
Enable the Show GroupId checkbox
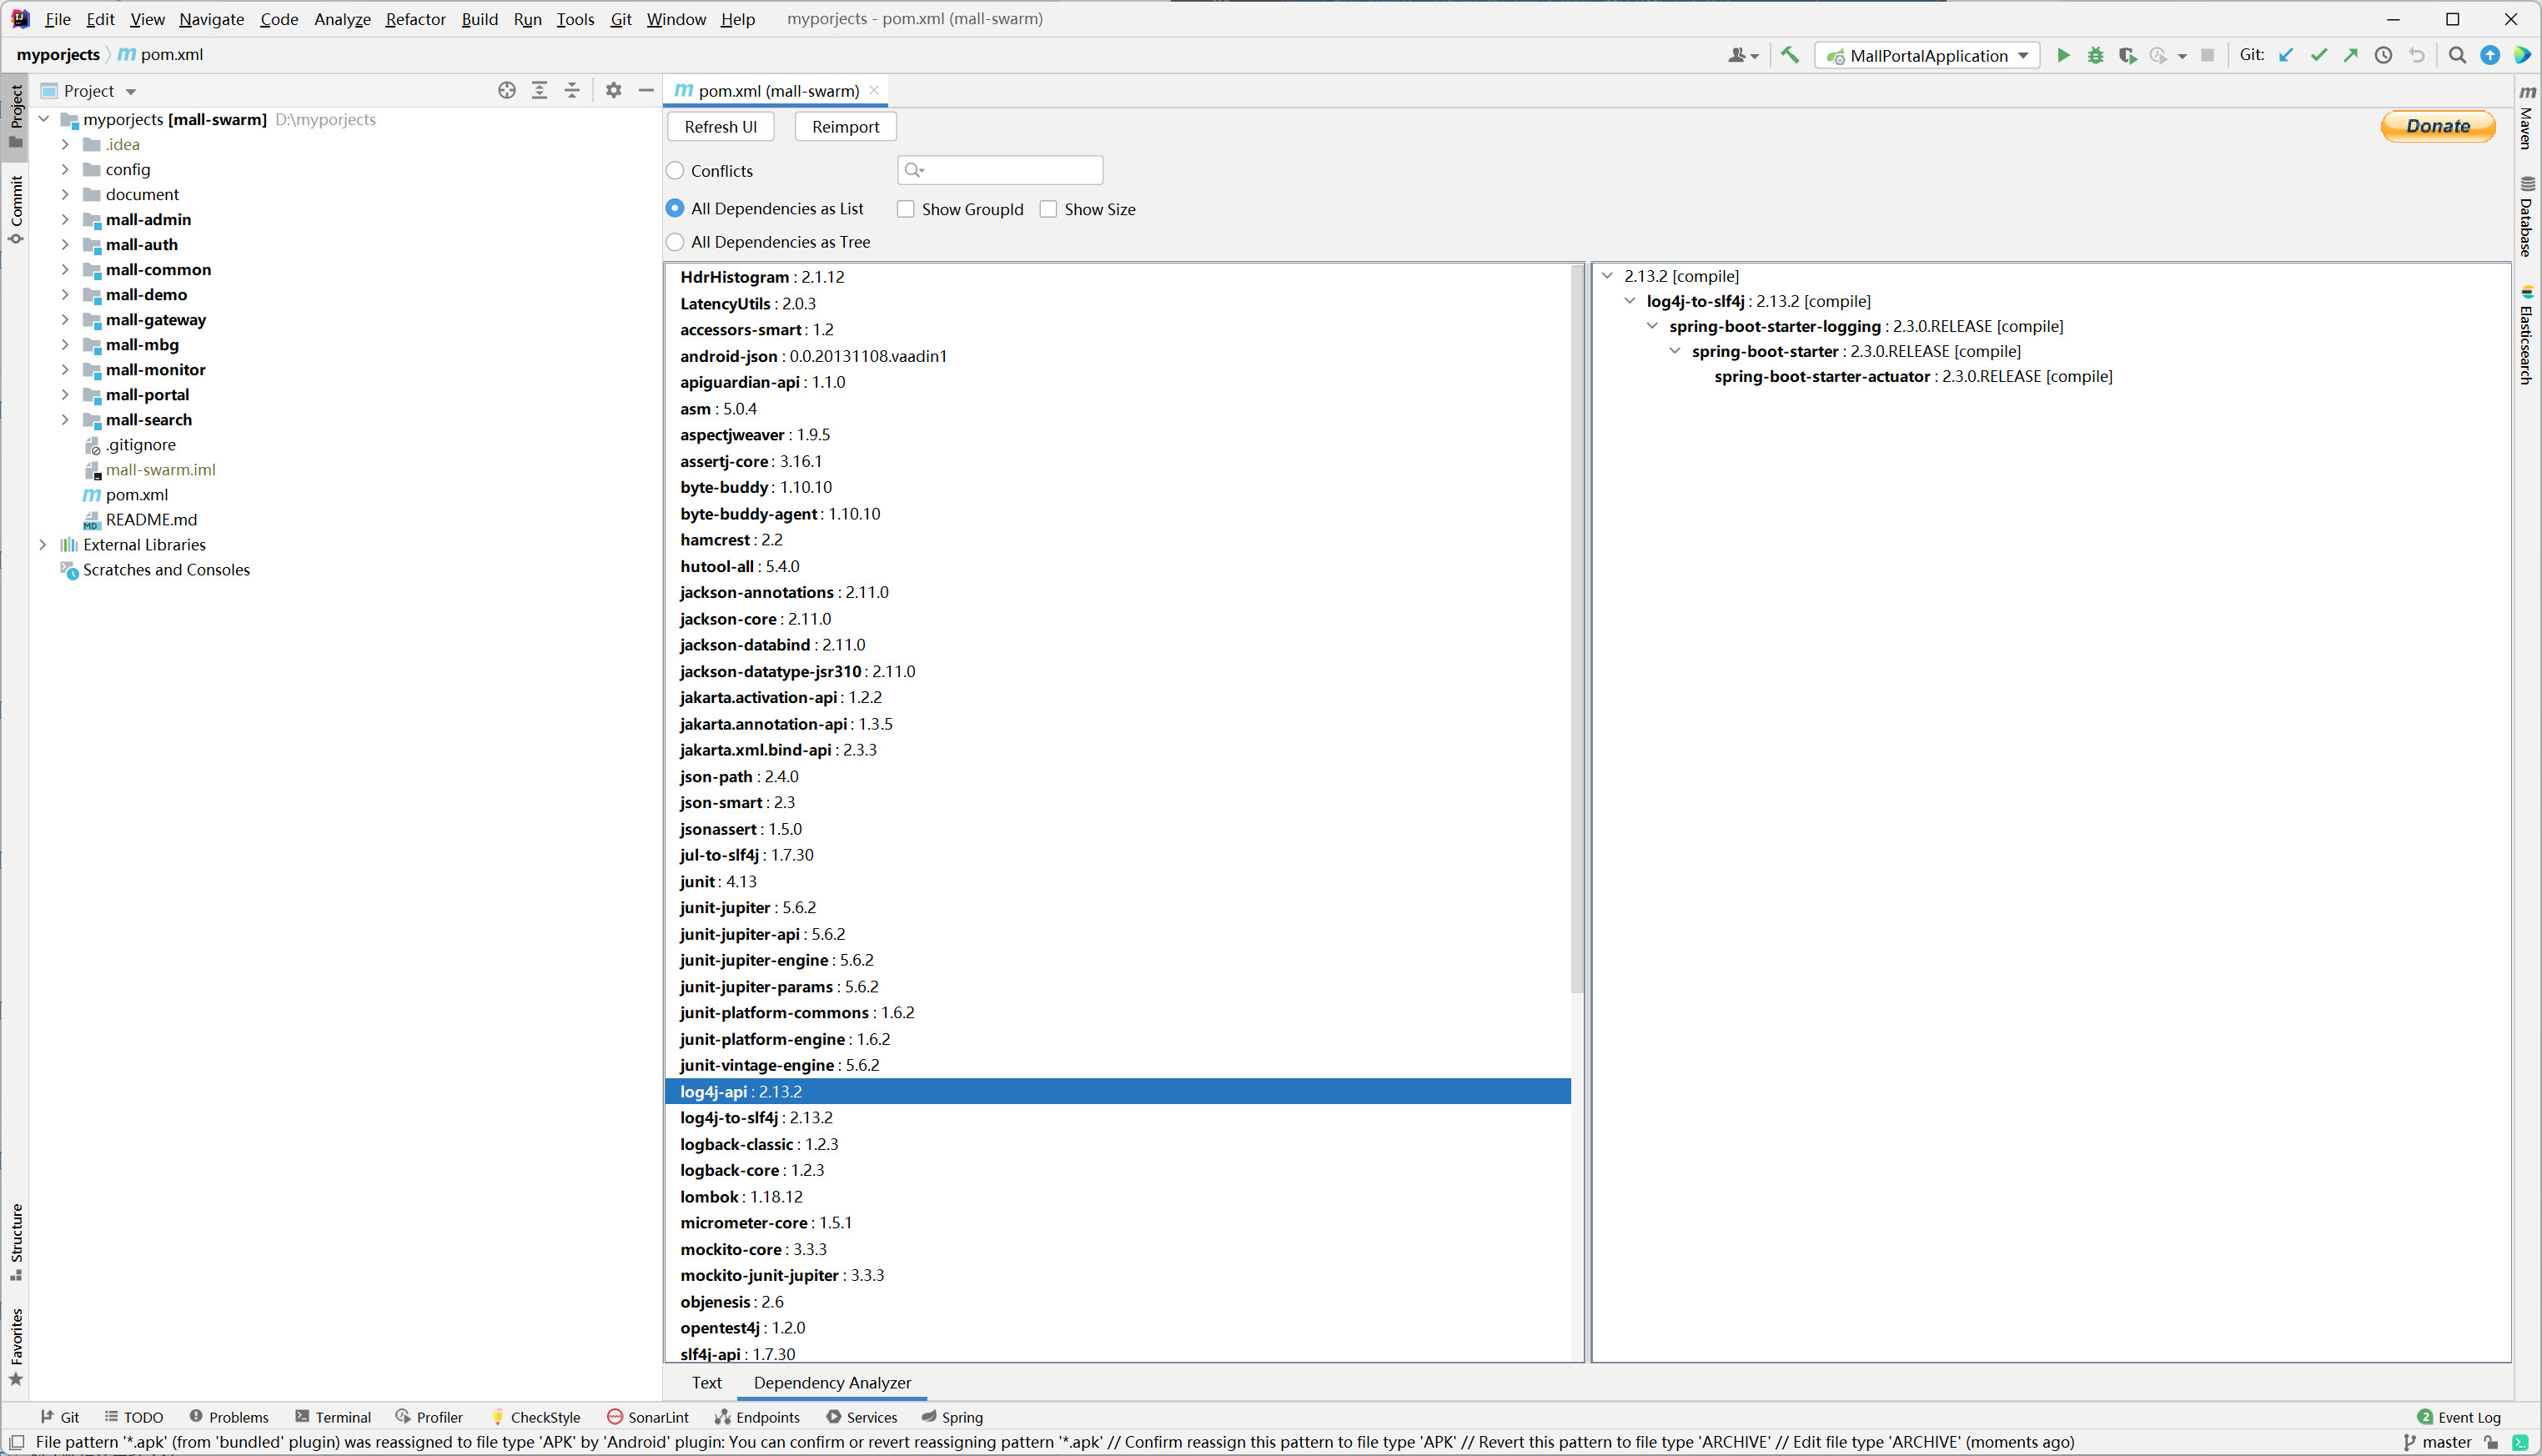[906, 209]
